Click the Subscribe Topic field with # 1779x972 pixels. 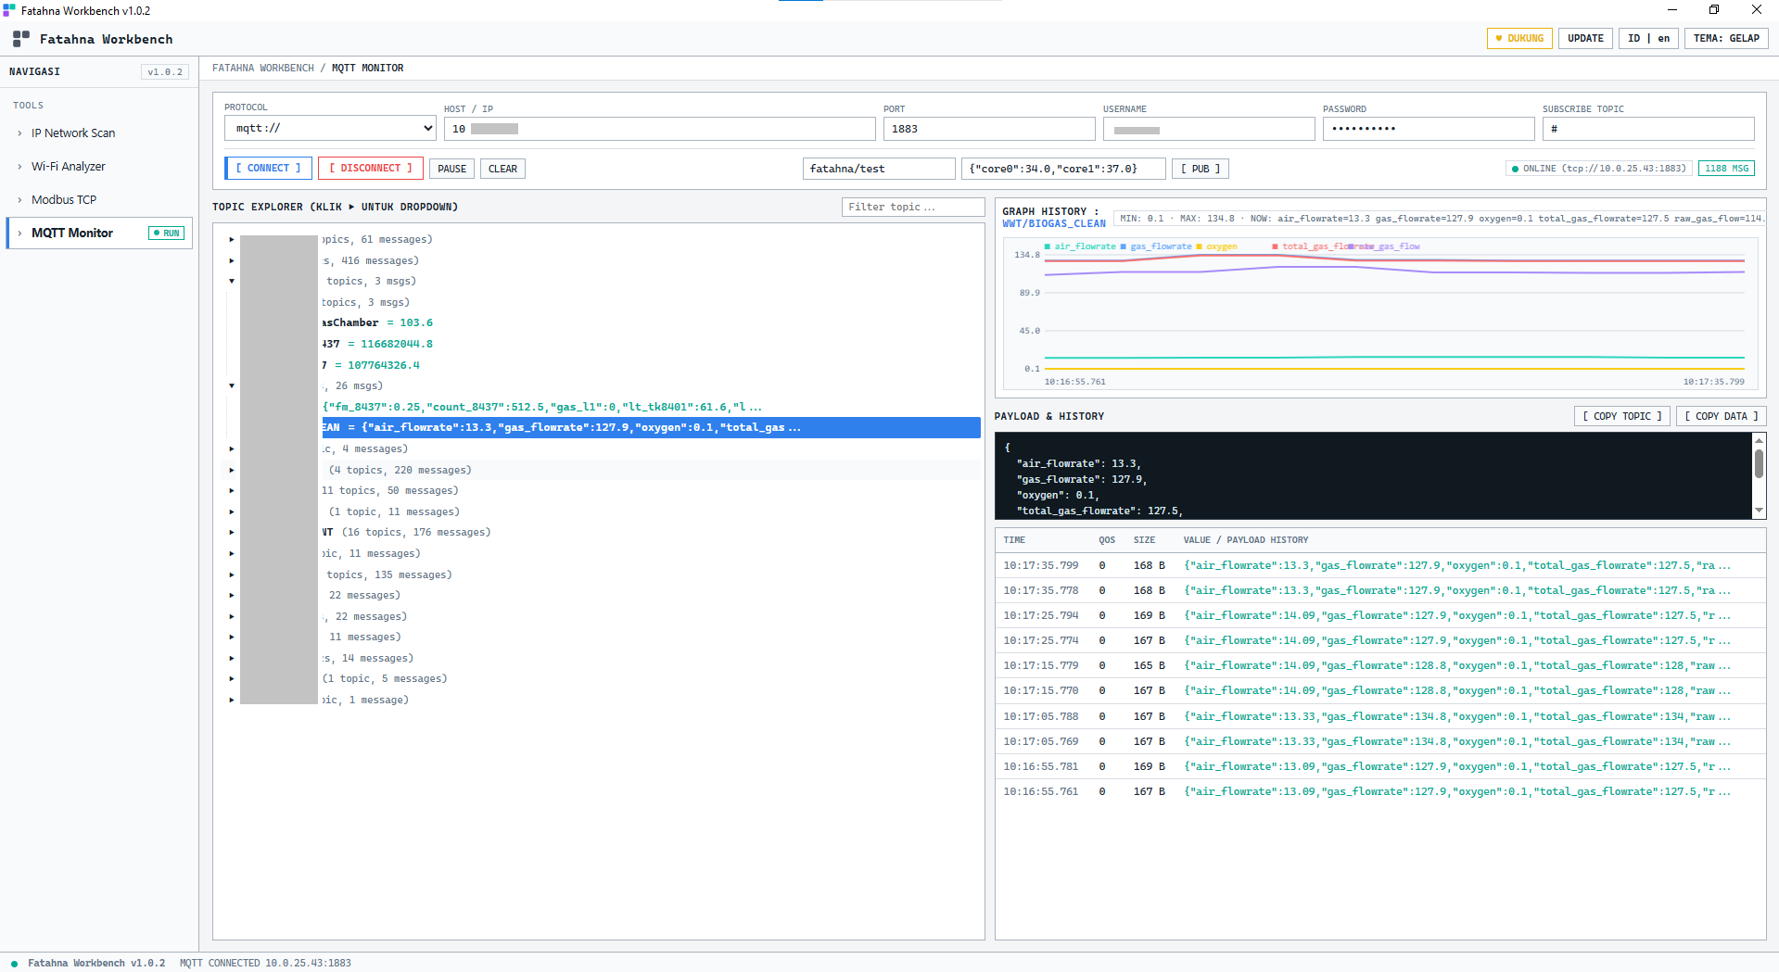tap(1648, 129)
